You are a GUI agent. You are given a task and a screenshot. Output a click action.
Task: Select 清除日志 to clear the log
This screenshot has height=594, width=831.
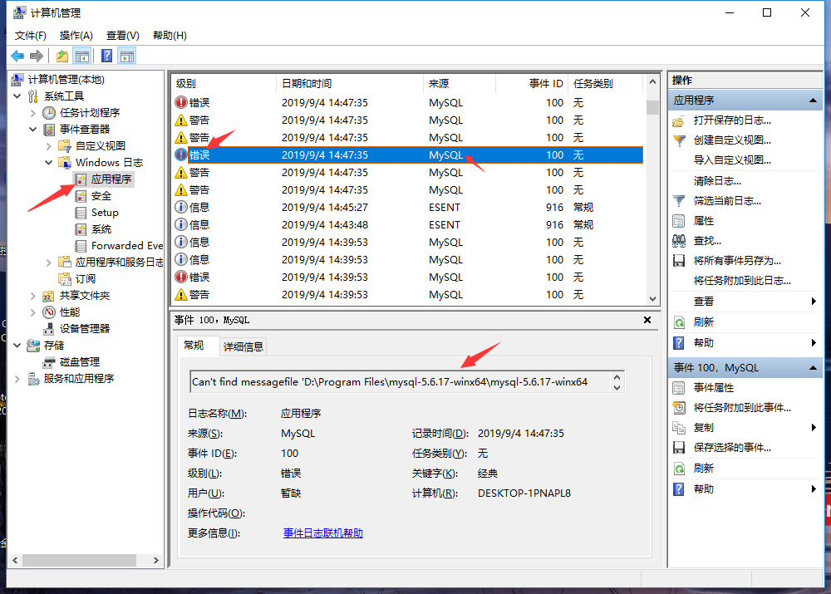(731, 181)
